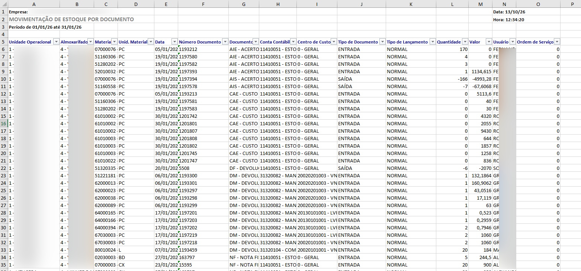Open the Tipo de Lançamento filter arrow

(433, 42)
